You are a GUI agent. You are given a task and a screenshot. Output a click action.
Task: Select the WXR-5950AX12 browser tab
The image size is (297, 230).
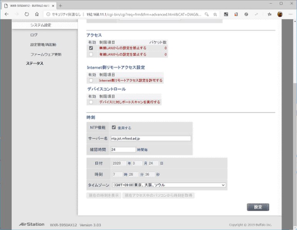pyautogui.click(x=29, y=6)
